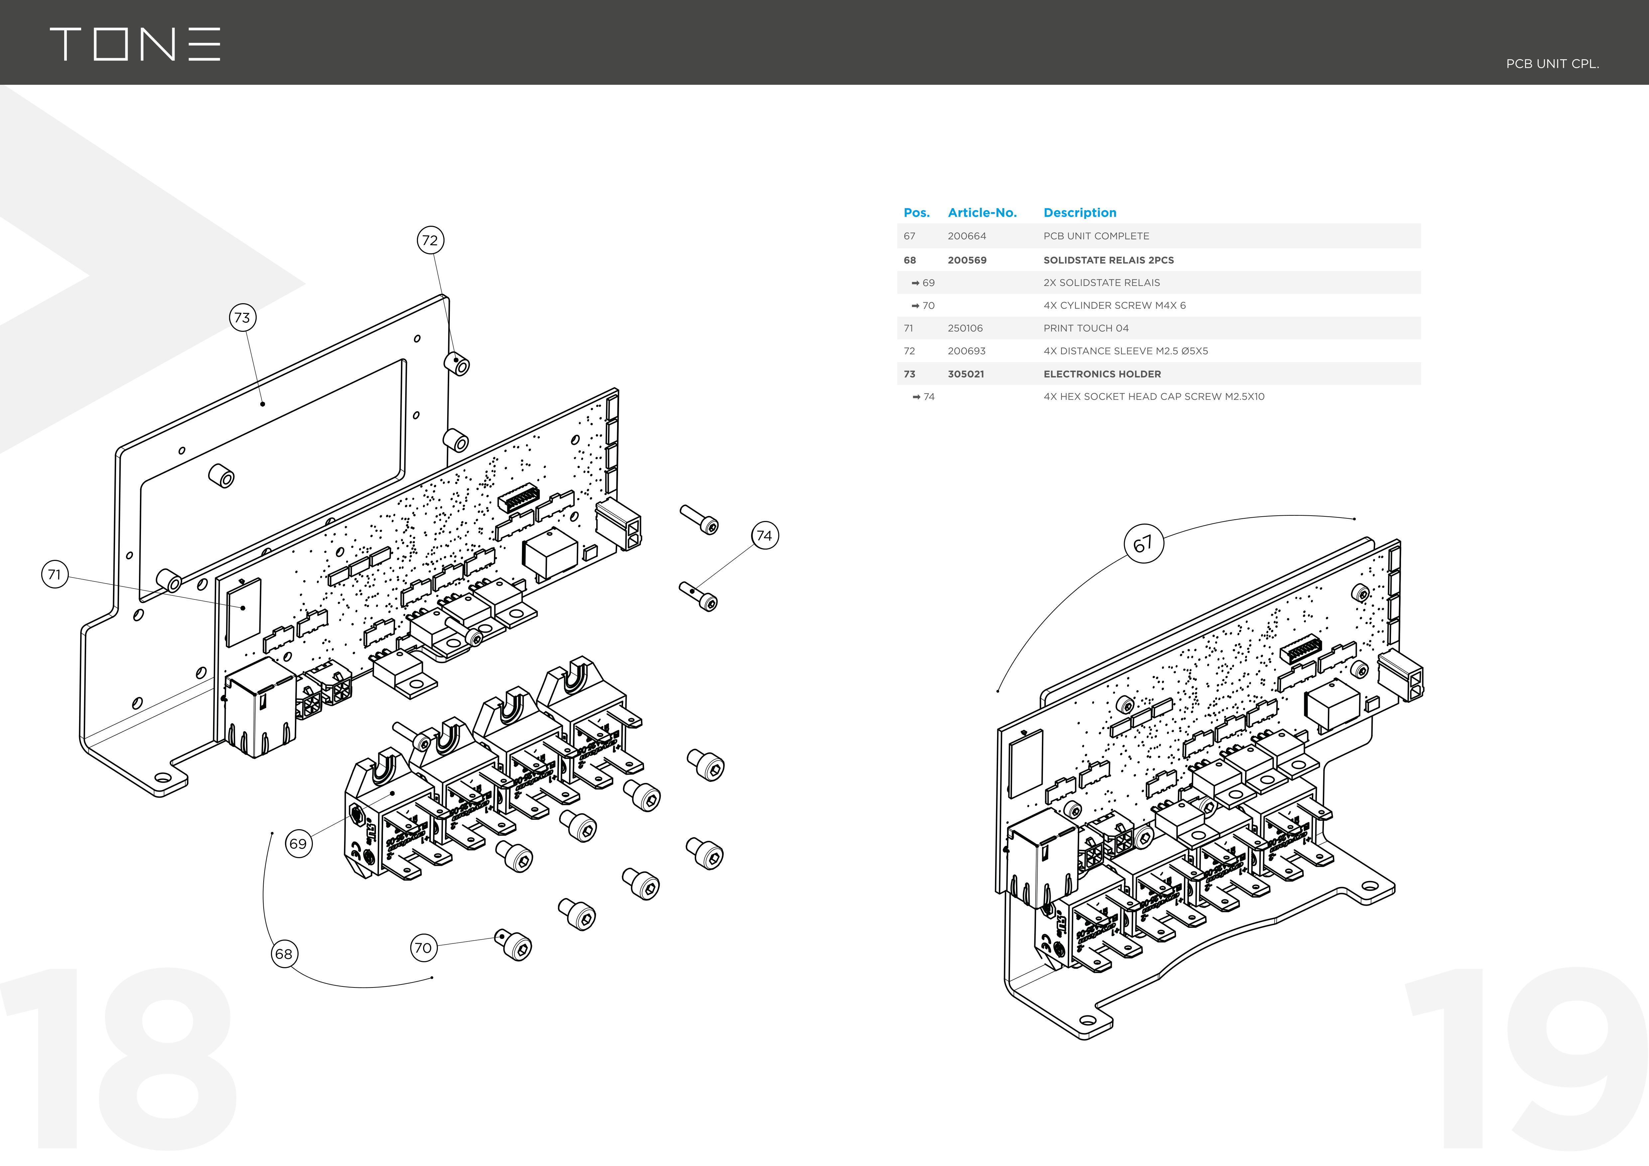Image resolution: width=1649 pixels, height=1166 pixels.
Task: Select callout bubble 72 in the exploded view
Action: pos(430,240)
